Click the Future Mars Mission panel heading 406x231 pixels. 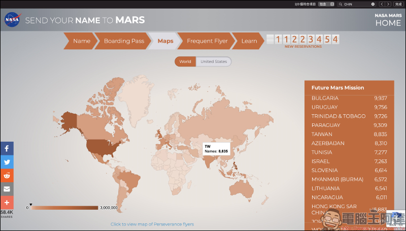[337, 88]
